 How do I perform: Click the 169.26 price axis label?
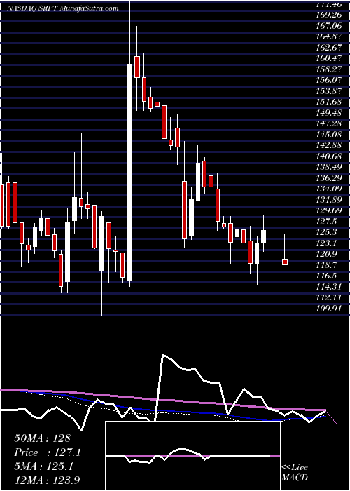point(330,15)
